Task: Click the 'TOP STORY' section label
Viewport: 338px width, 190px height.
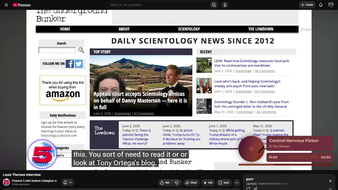Action: [x=102, y=52]
